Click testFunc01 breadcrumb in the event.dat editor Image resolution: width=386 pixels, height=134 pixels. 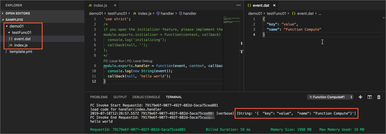(x=276, y=14)
